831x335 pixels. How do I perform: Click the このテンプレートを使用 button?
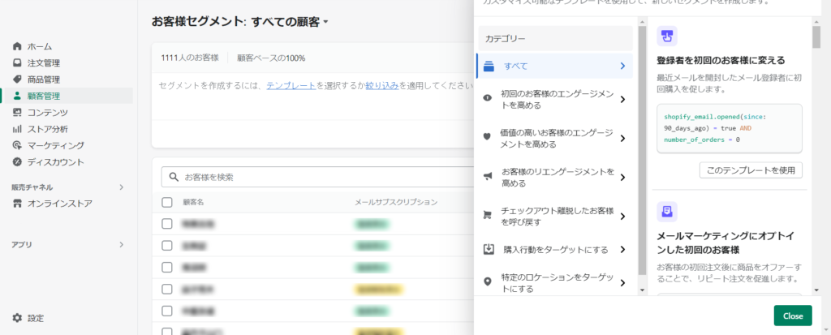pyautogui.click(x=751, y=170)
